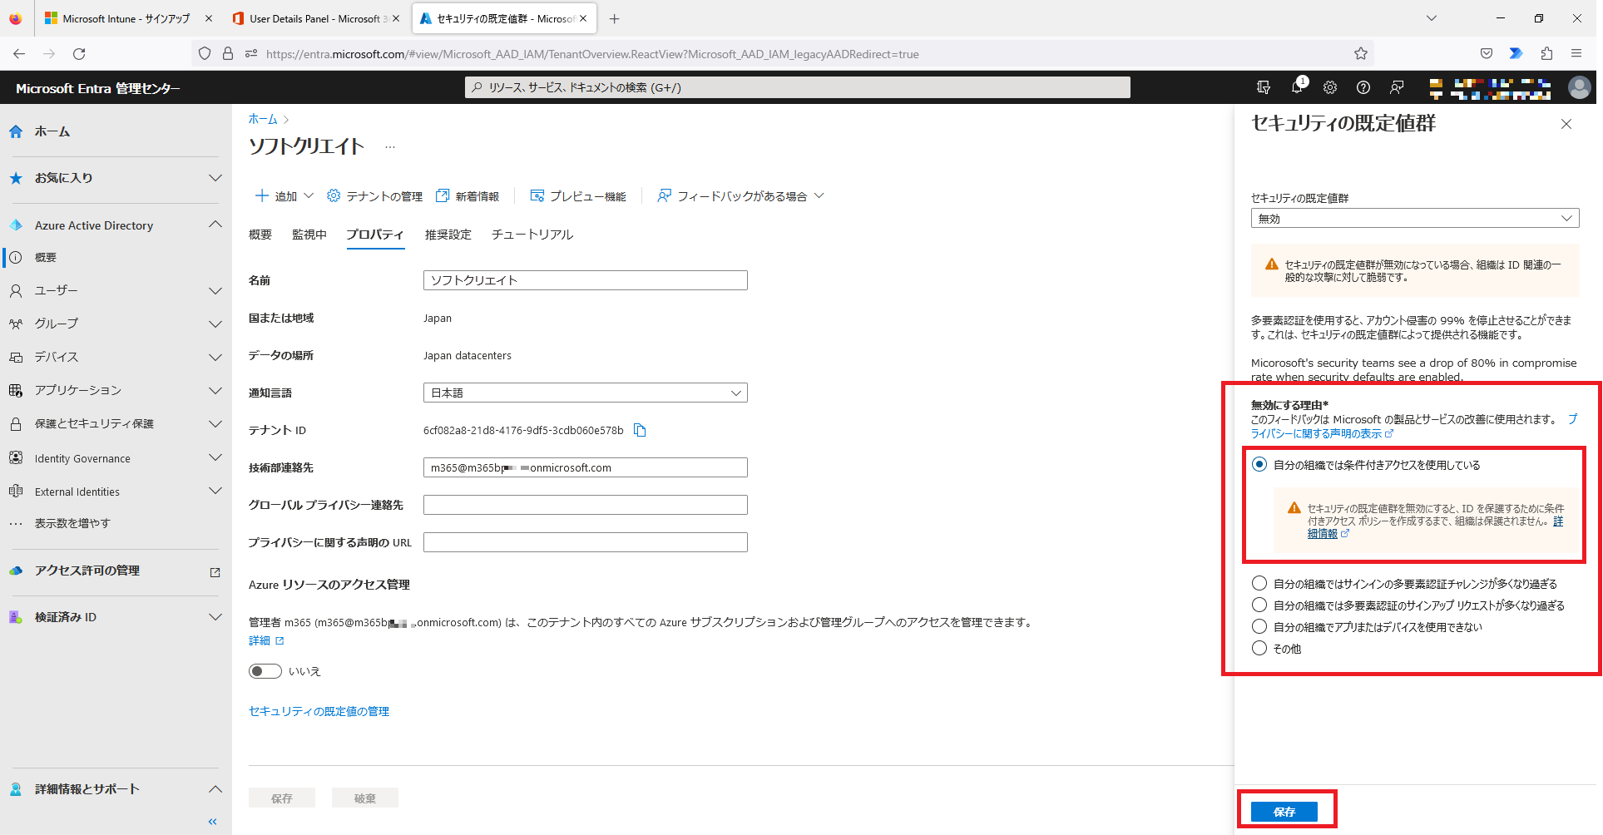This screenshot has width=1603, height=835.
Task: Open the フィードバックがある場合 dropdown
Action: [740, 196]
